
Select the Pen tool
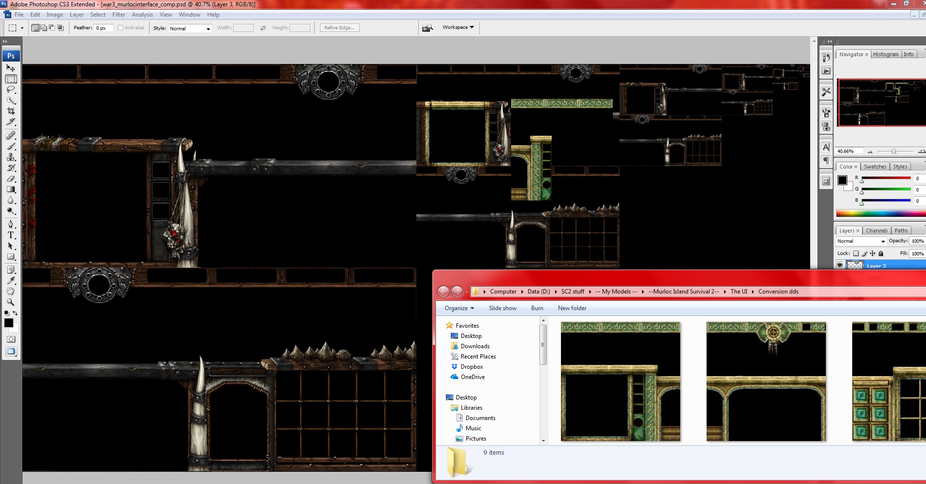pos(11,224)
